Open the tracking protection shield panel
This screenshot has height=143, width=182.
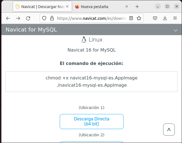[x=44, y=18]
